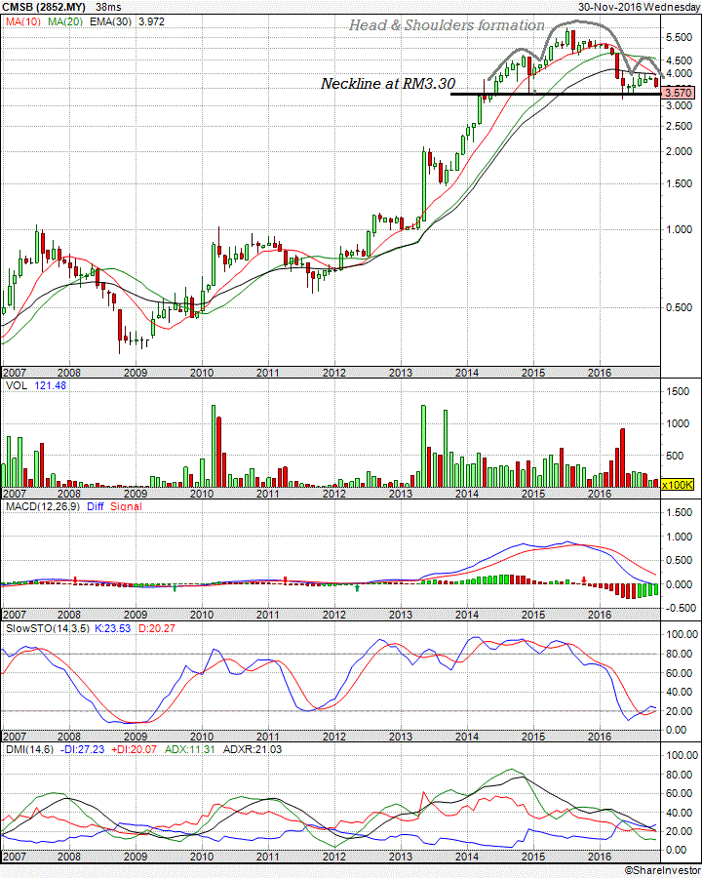702x878 pixels.
Task: Click the 2013 label on price chart axis
Action: [401, 373]
